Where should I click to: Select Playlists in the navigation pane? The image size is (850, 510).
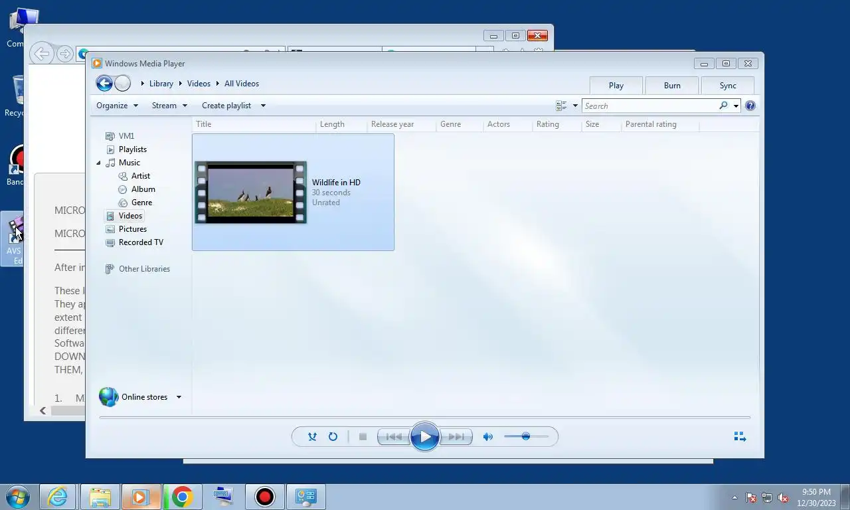point(133,149)
